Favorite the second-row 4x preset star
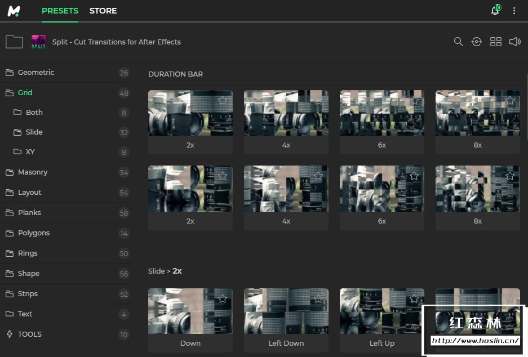The image size is (528, 357). (x=318, y=176)
